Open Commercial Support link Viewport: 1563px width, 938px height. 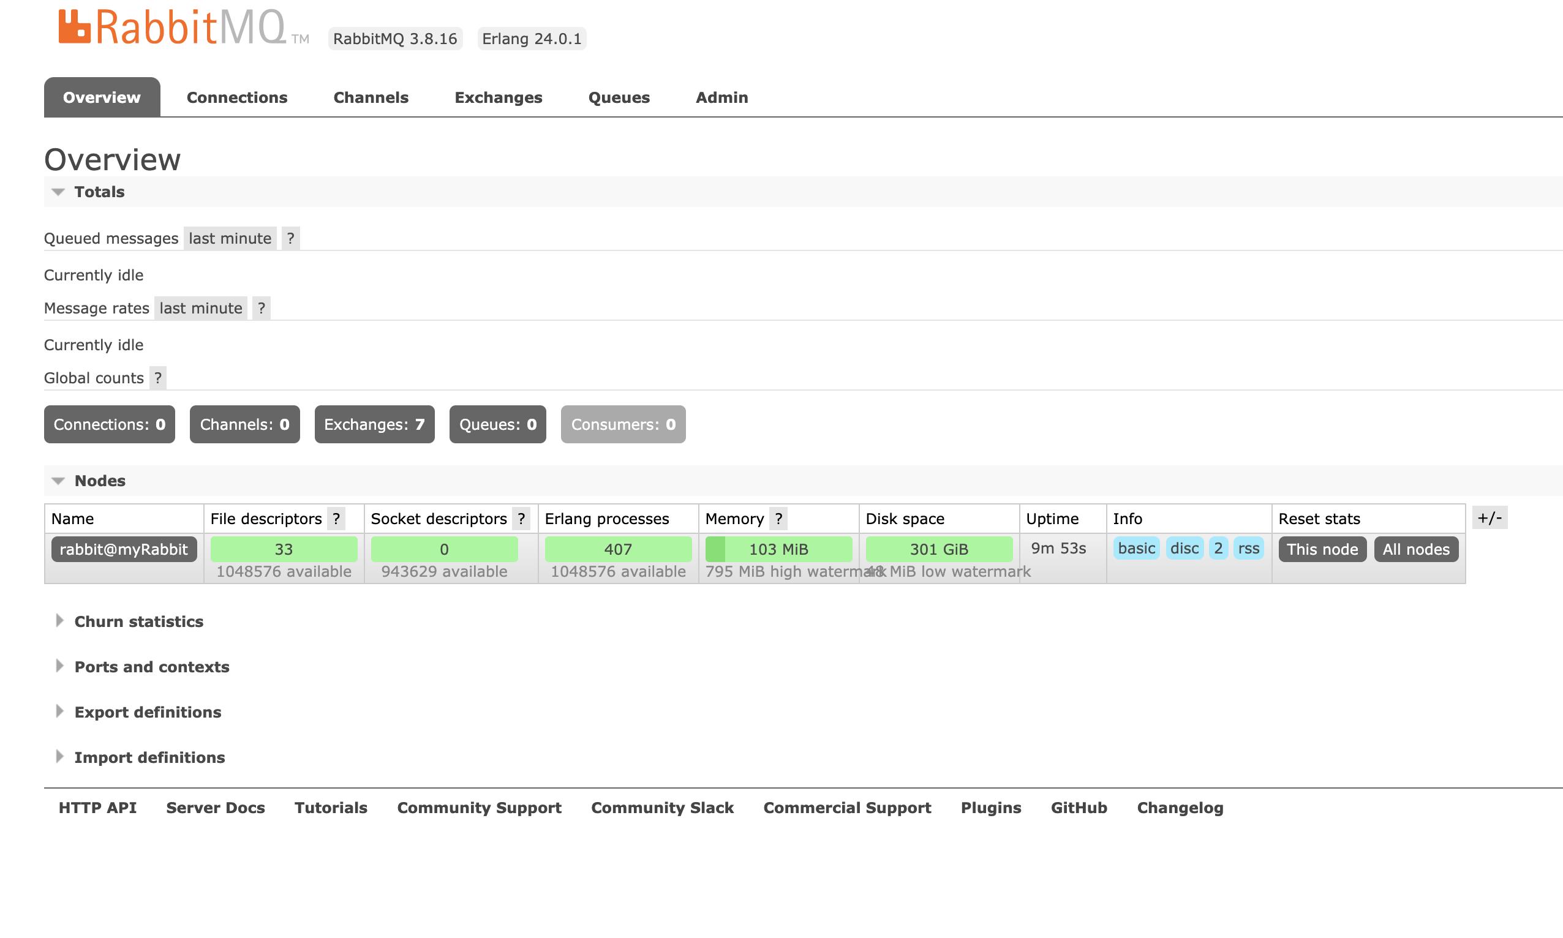pyautogui.click(x=847, y=808)
